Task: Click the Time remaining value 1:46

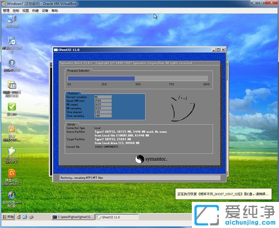Action: point(103,116)
